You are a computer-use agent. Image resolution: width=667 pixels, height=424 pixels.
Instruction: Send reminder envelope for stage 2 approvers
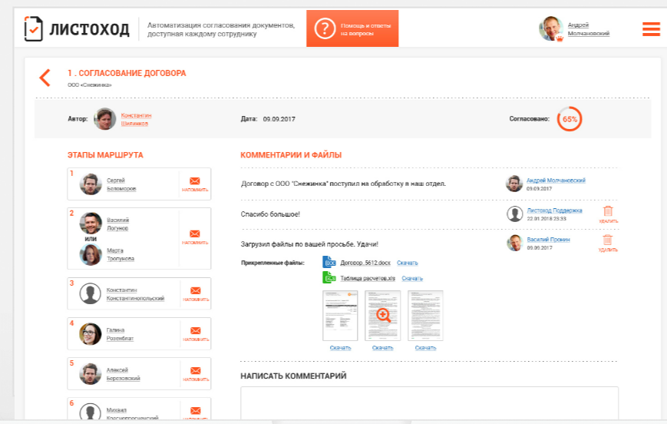tap(195, 234)
